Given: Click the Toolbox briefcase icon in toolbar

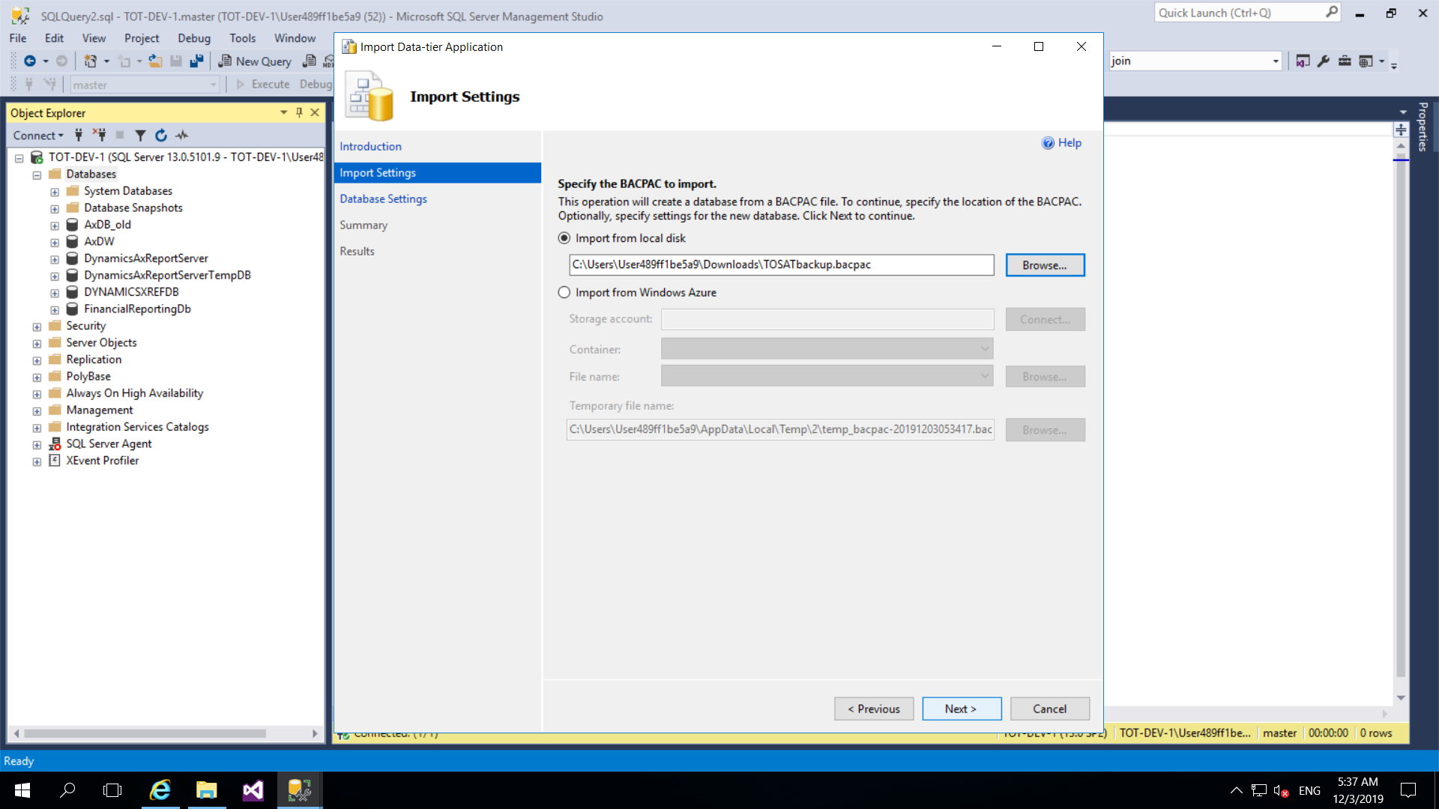Looking at the screenshot, I should click(1345, 61).
